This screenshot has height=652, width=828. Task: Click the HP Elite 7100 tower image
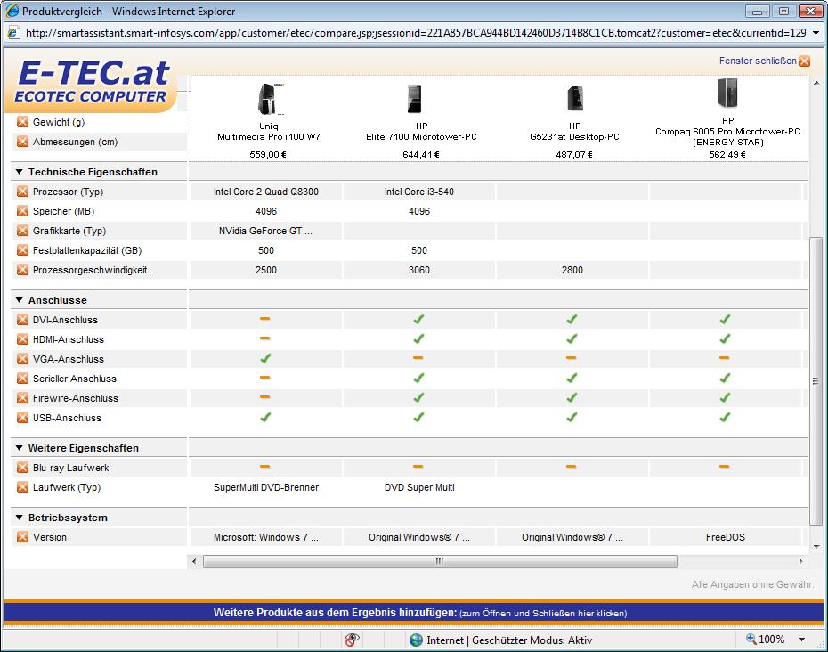[415, 99]
